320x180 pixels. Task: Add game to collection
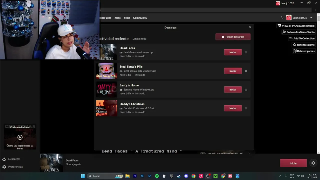[x=302, y=38]
